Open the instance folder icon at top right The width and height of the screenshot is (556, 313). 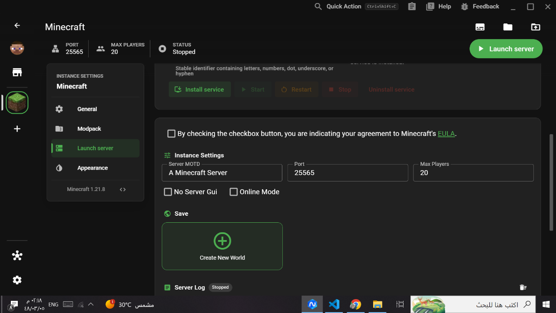pyautogui.click(x=508, y=27)
